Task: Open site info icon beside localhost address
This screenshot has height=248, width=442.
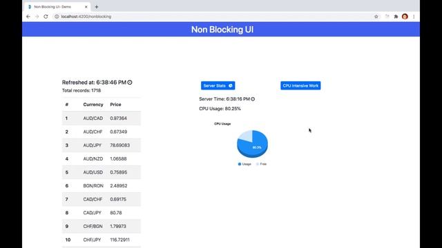Action: pyautogui.click(x=57, y=17)
